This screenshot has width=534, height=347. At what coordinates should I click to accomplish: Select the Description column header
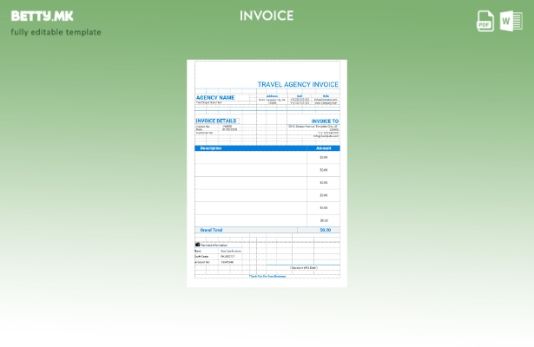pyautogui.click(x=211, y=148)
